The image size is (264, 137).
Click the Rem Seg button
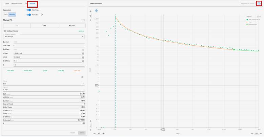click(77, 71)
